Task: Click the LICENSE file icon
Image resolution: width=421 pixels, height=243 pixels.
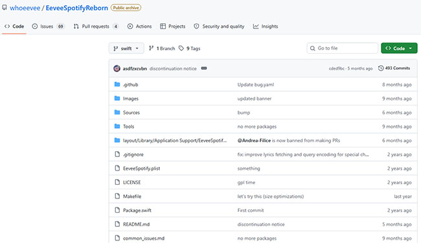Action: (x=117, y=182)
